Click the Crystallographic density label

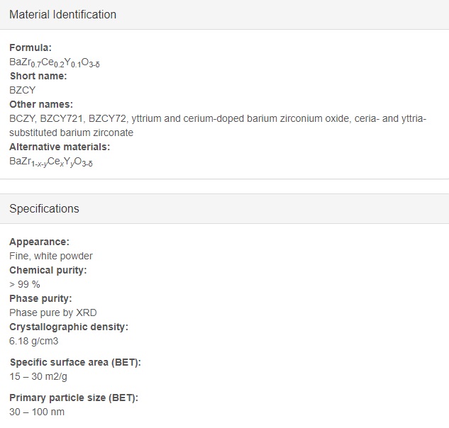point(69,327)
